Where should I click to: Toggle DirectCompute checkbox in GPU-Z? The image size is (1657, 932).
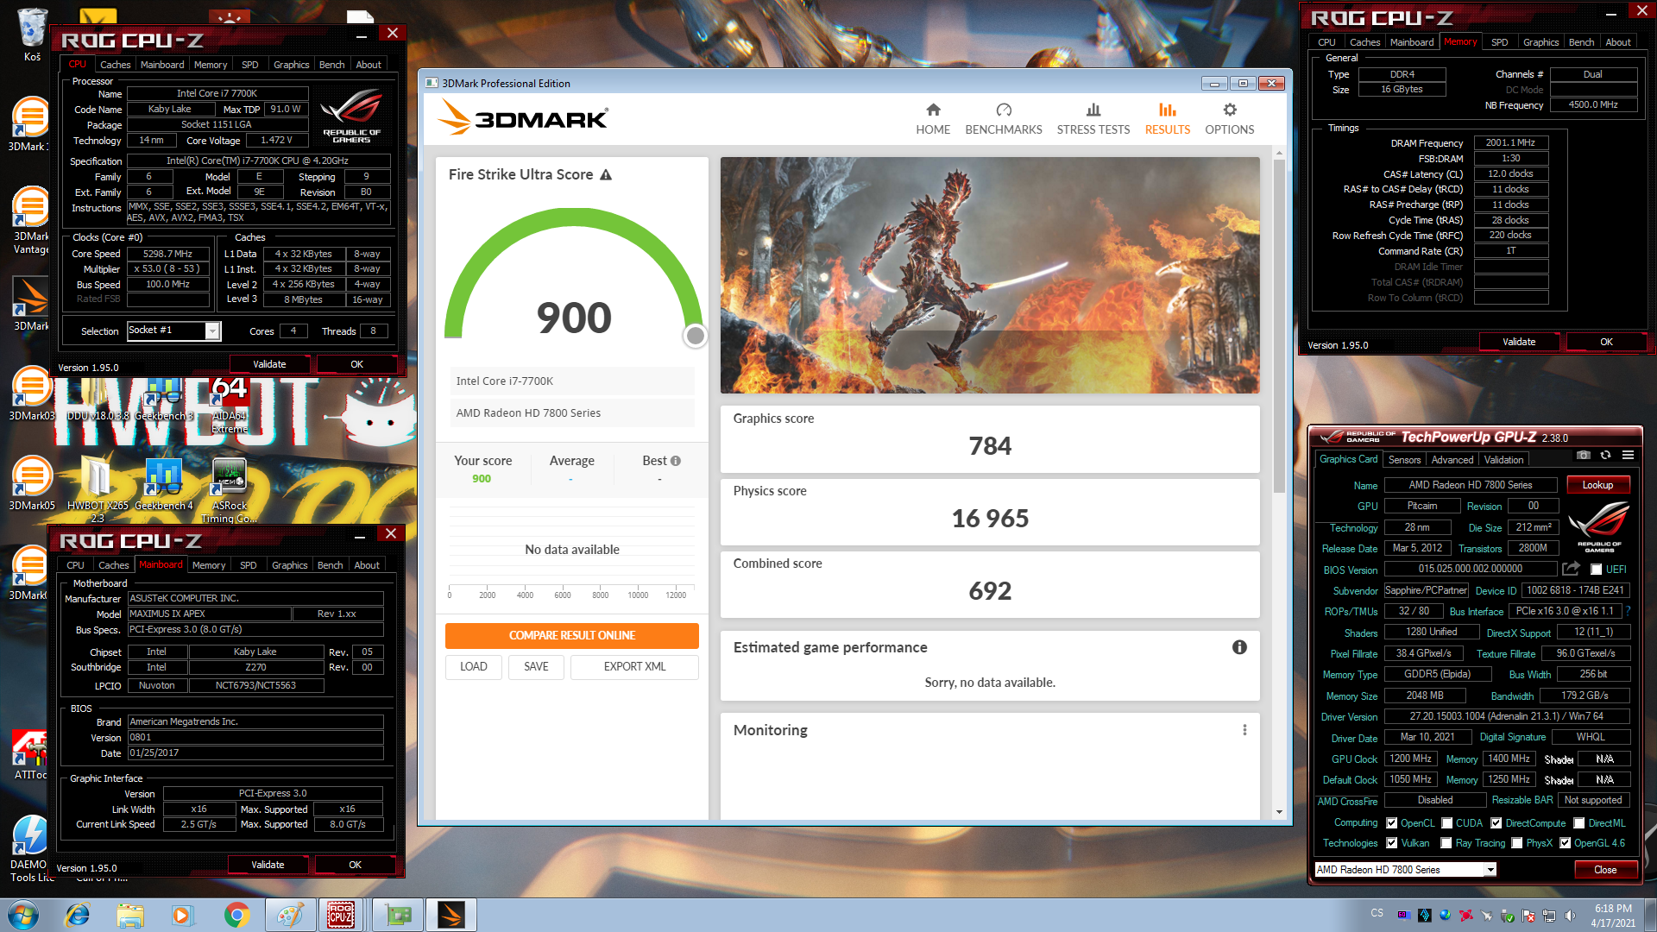click(1496, 823)
